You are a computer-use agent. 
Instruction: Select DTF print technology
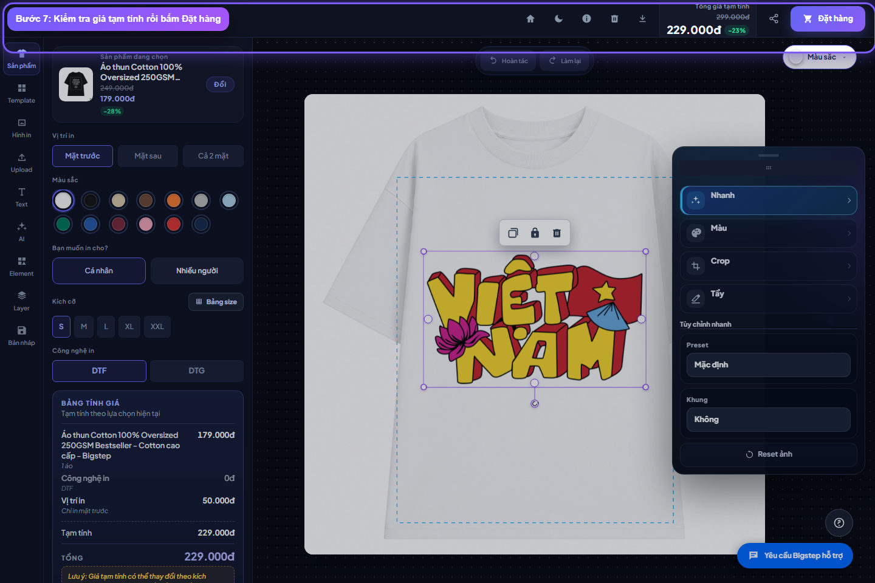(x=99, y=371)
